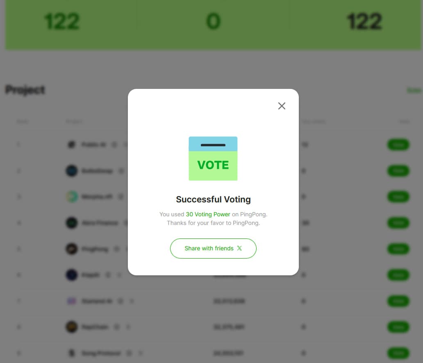Click the rank 6 project's navy logo

coord(72,275)
